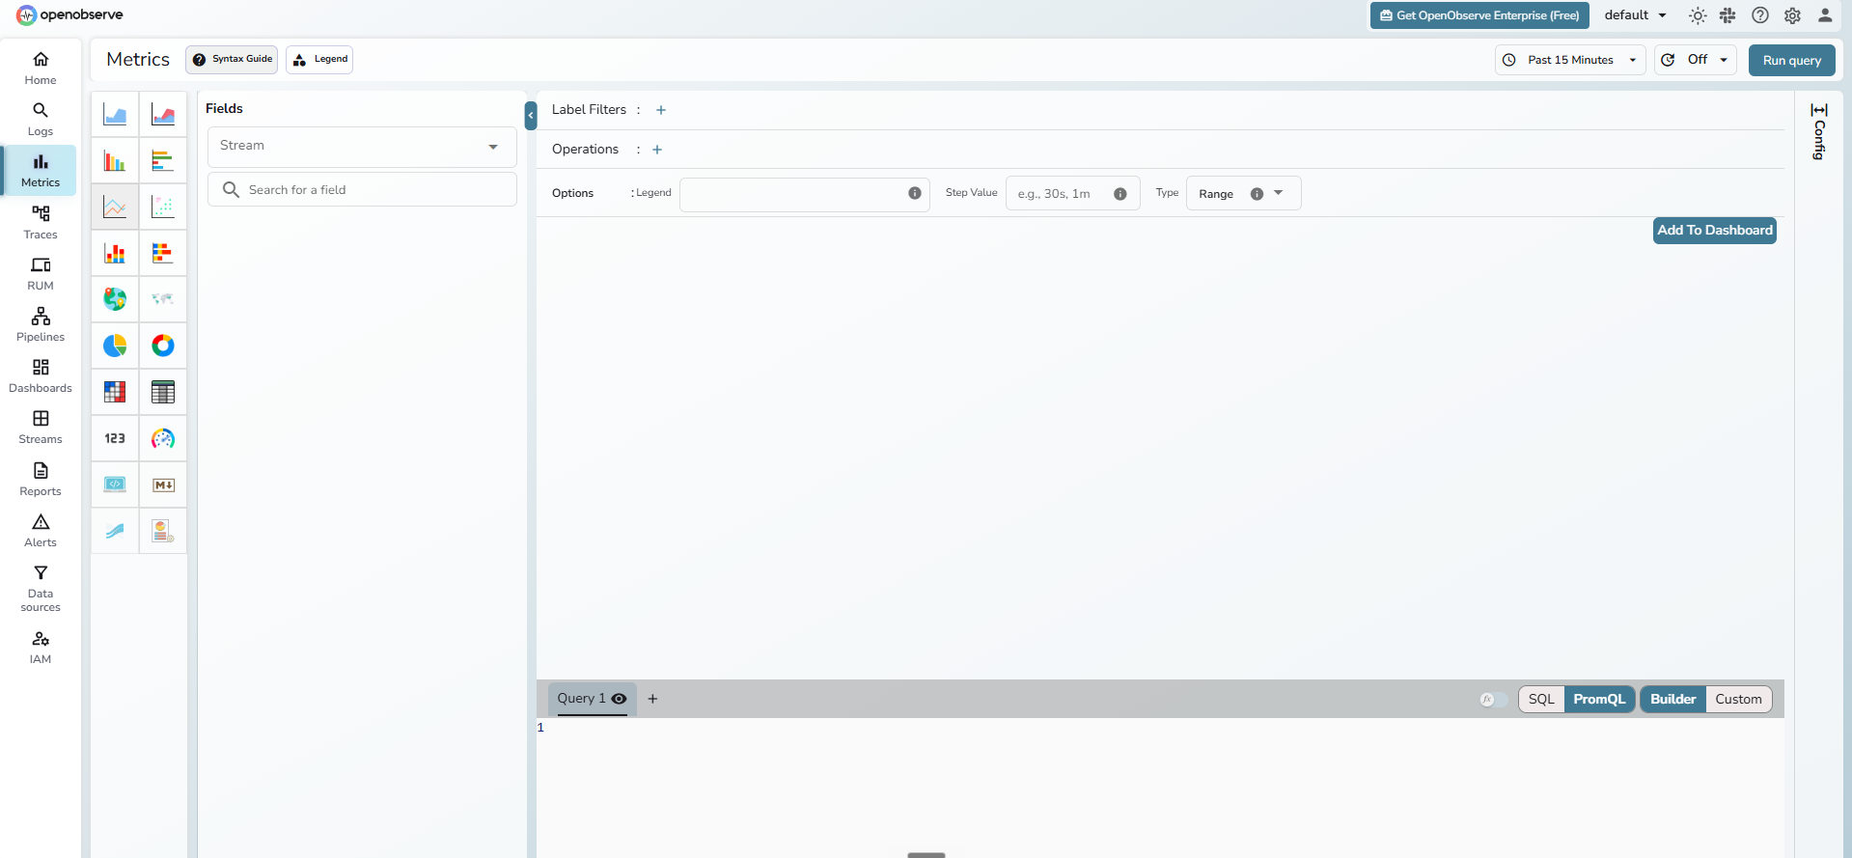Open settings gear icon

pos(1792,15)
